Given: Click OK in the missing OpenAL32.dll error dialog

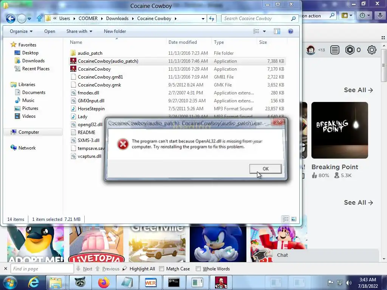Looking at the screenshot, I should pos(265,169).
